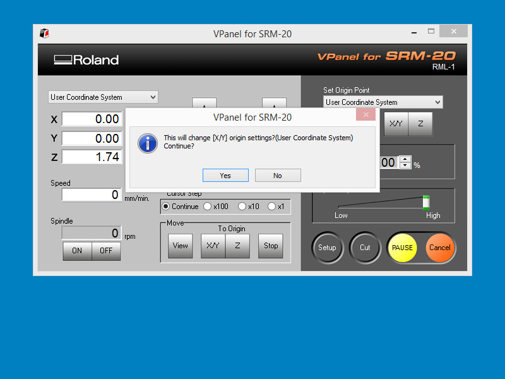Click the yellow PAUSE button

click(x=402, y=248)
